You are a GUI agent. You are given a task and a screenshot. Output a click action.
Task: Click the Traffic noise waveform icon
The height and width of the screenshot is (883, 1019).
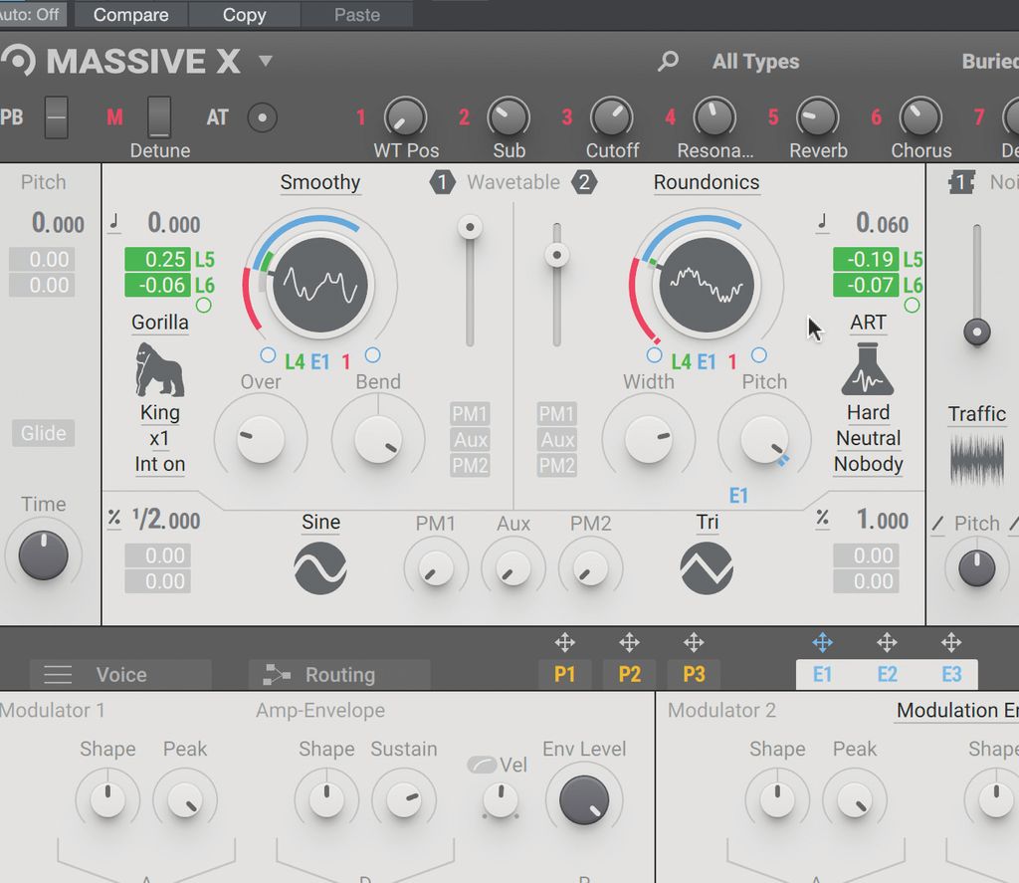tap(975, 461)
